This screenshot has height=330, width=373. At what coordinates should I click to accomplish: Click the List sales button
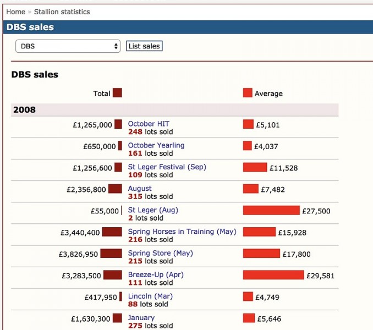[x=144, y=46]
